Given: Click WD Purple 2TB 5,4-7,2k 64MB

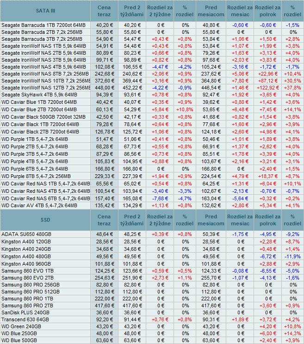Looking at the screenshot, I should point(35,147).
